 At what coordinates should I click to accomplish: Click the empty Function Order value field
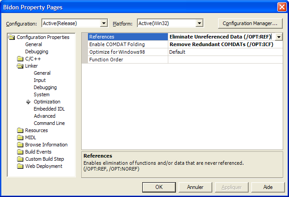tap(225, 60)
